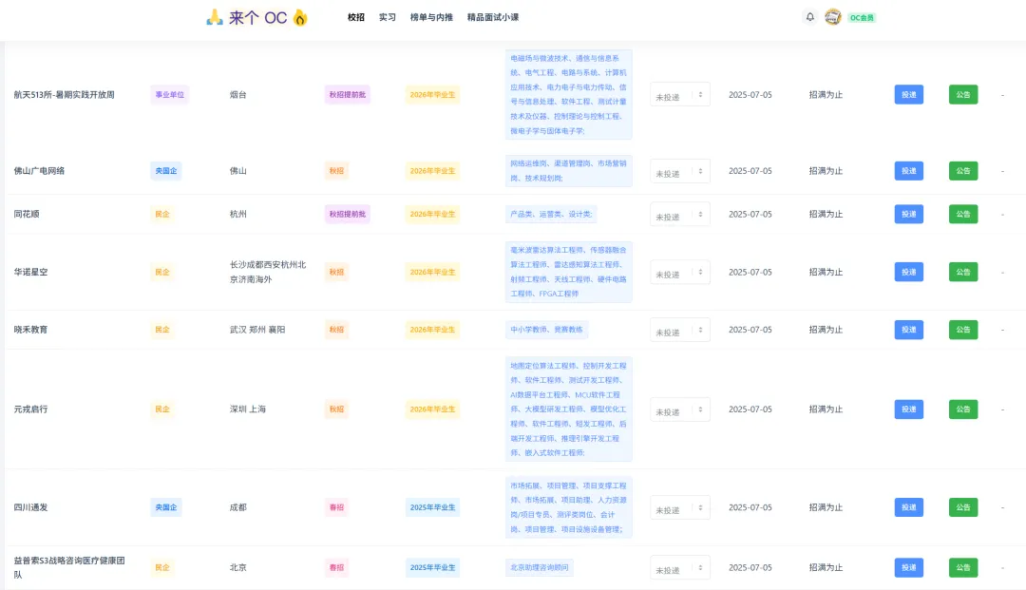Viewport: 1026px width, 590px height.
Task: Click positions 北京助理咨询顾问
Action: [540, 567]
